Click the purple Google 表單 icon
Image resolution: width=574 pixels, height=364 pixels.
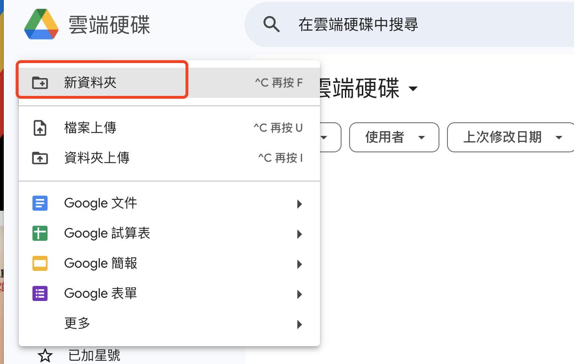pos(40,293)
